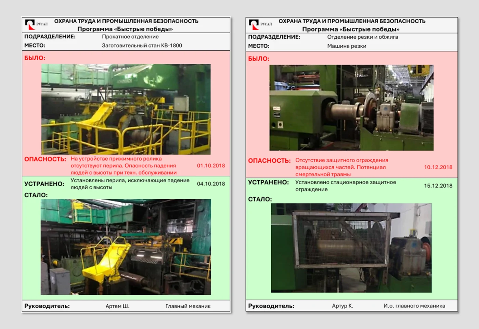The height and width of the screenshot is (329, 479).
Task: Click the RUSAL logo on the right card
Action: (260, 25)
